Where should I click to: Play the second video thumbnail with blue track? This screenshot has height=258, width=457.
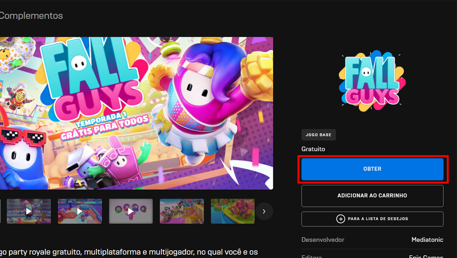click(x=80, y=211)
